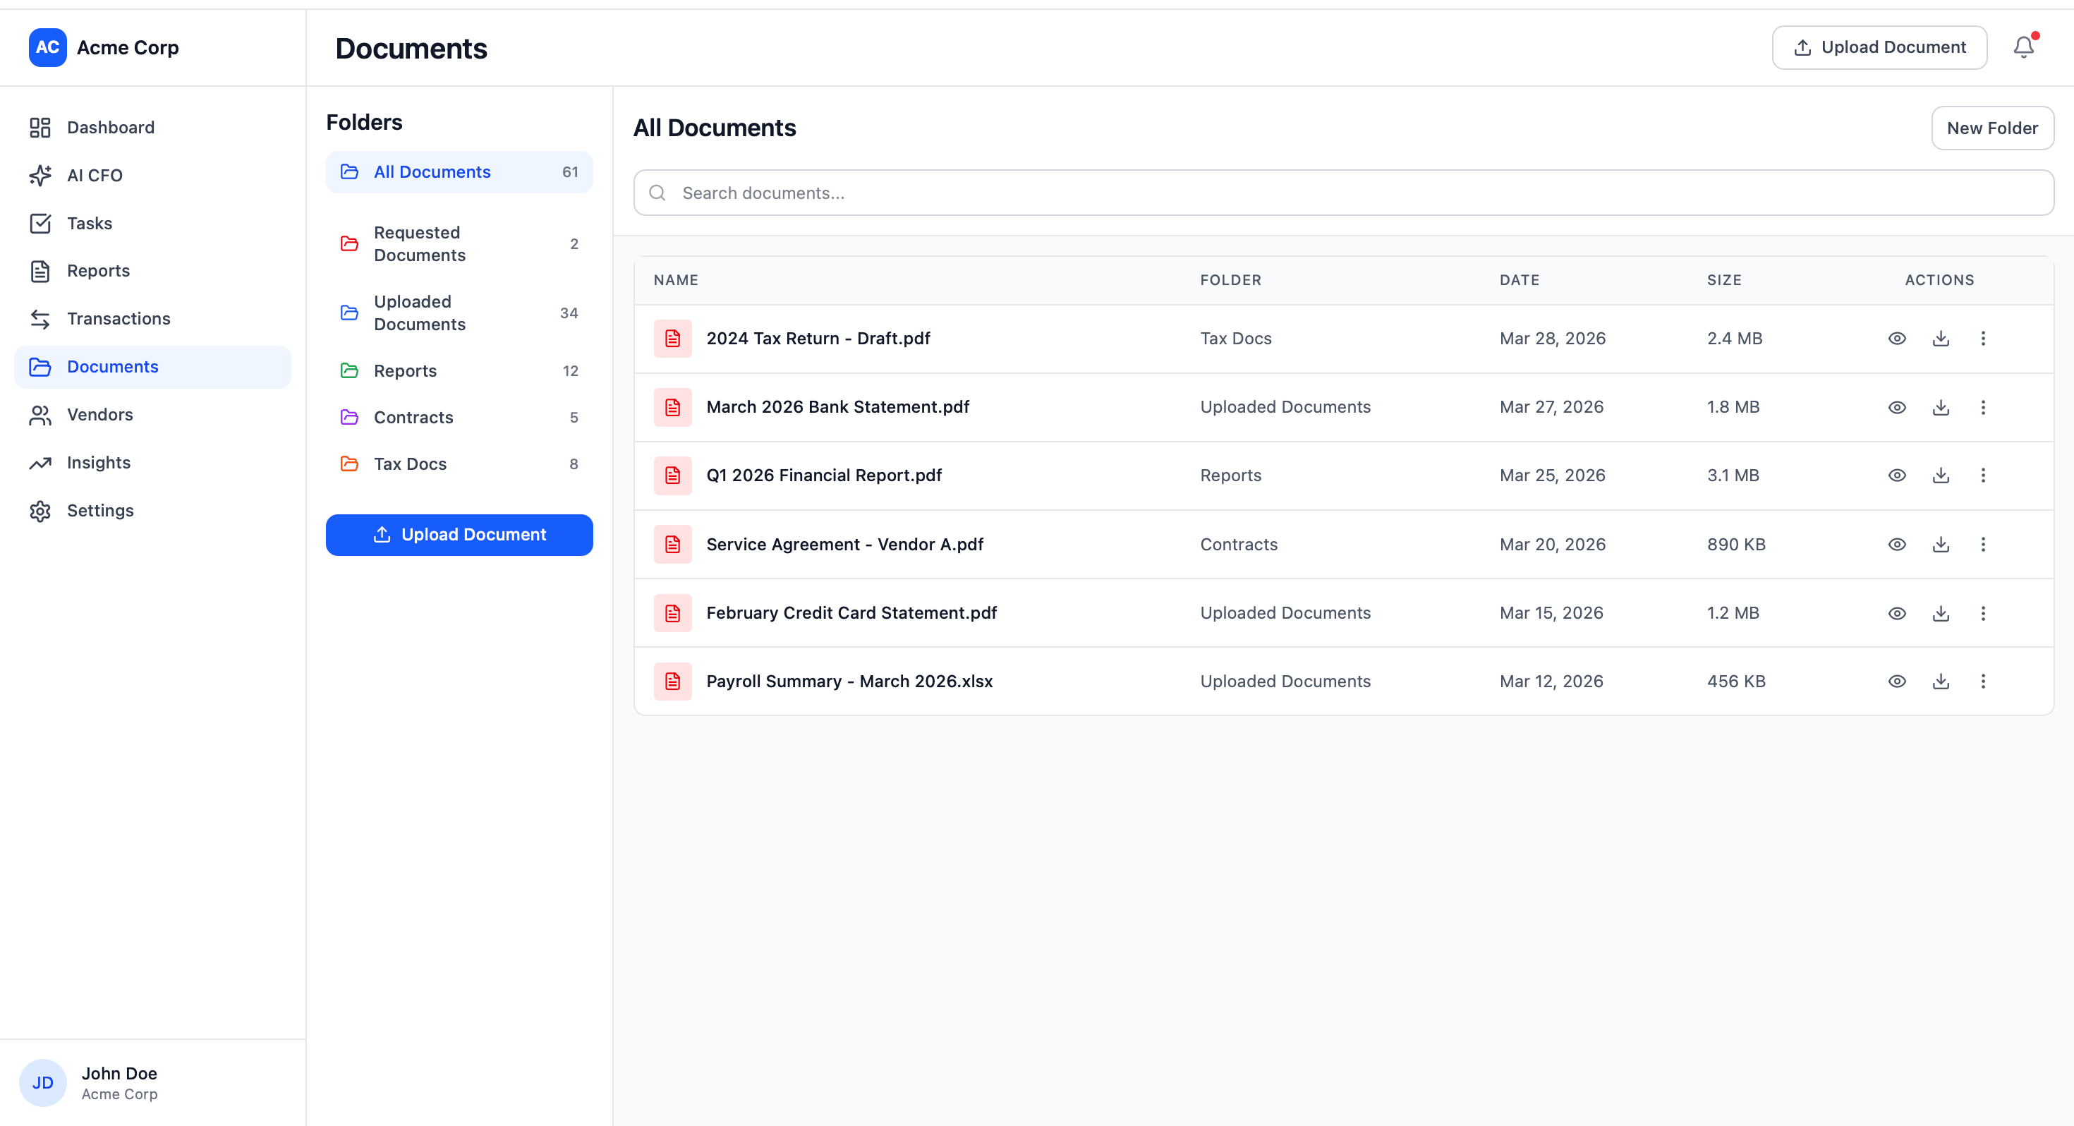Download Payroll Summary - March 2026.xlsx
The image size is (2074, 1126).
click(1941, 682)
